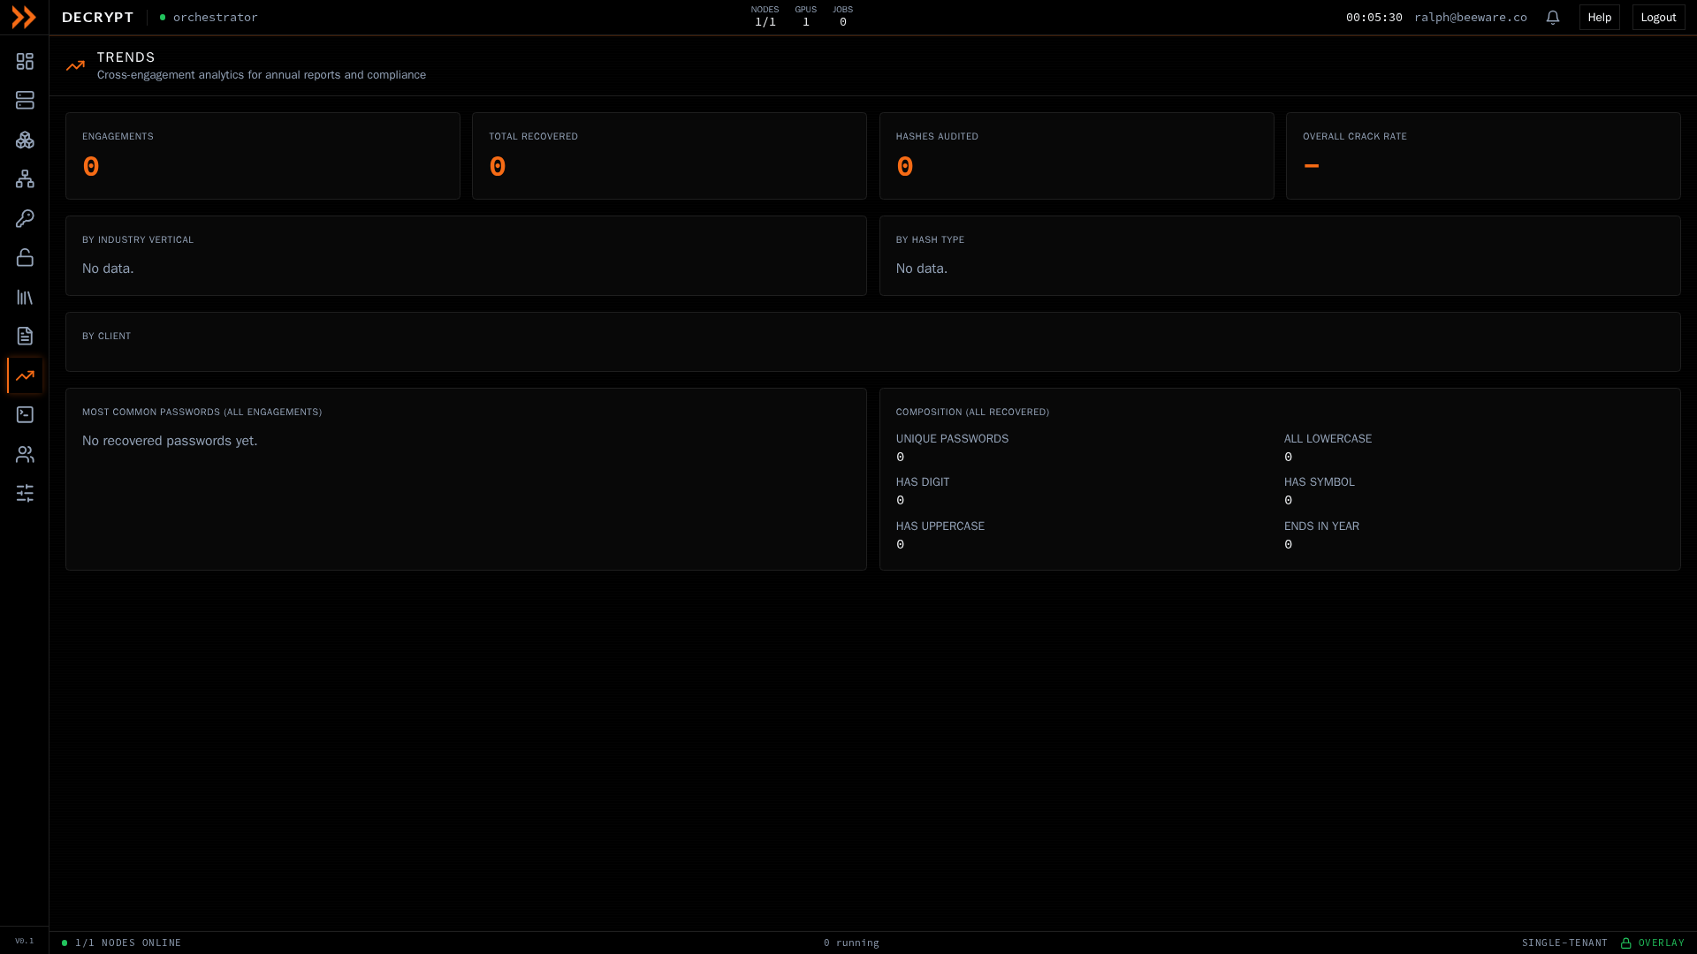Click '1/1 NODES ONLINE' in status bar
This screenshot has width=1697, height=954.
tap(128, 943)
